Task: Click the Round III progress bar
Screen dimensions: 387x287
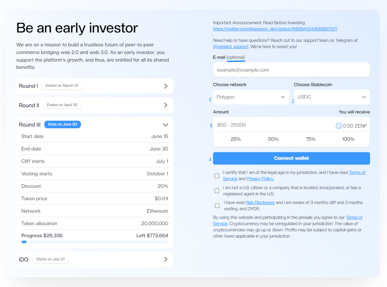Action: pos(94,242)
